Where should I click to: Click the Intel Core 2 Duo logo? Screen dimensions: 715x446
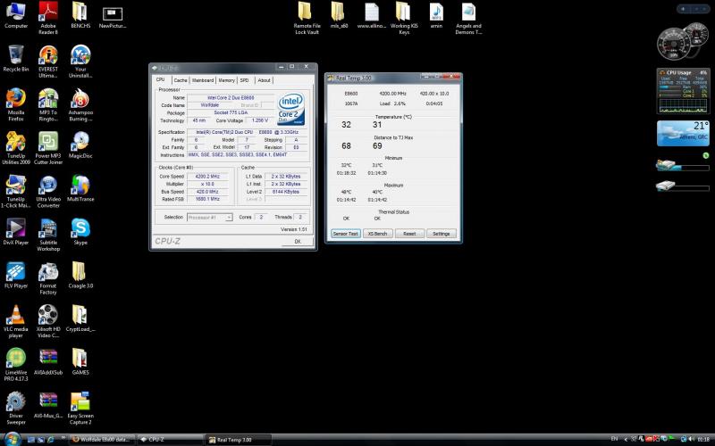(x=291, y=109)
